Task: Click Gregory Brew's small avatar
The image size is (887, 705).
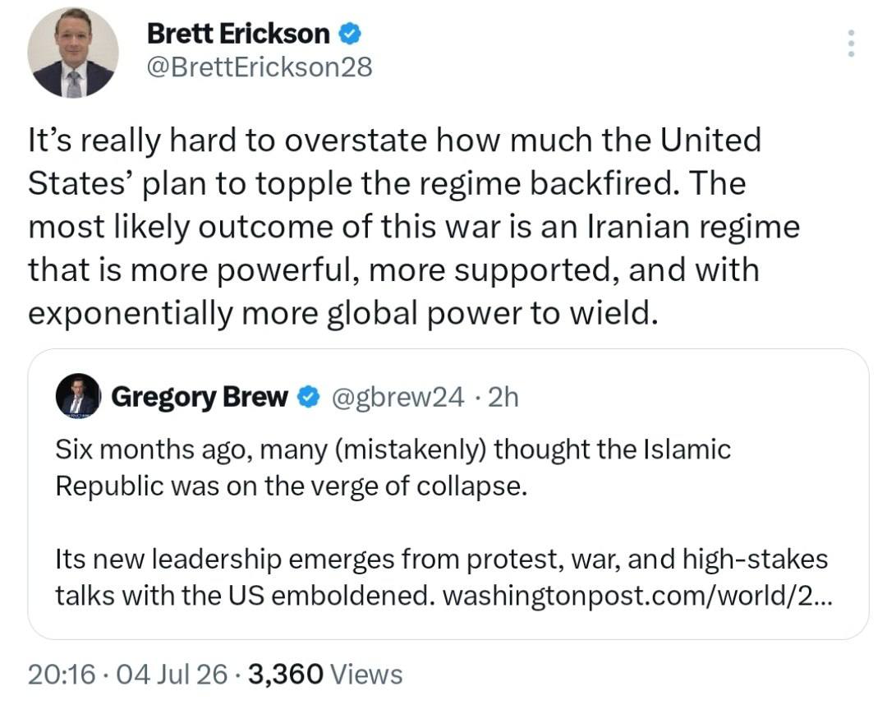Action: tap(78, 396)
